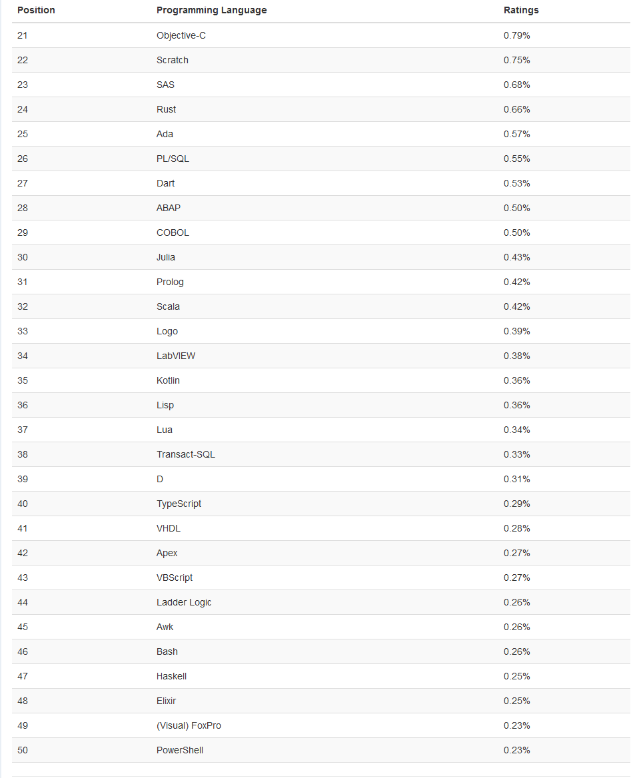Image resolution: width=641 pixels, height=778 pixels.
Task: Select the PowerShell language name
Action: pos(180,750)
